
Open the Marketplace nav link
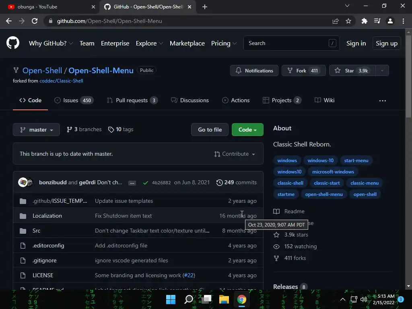point(187,43)
